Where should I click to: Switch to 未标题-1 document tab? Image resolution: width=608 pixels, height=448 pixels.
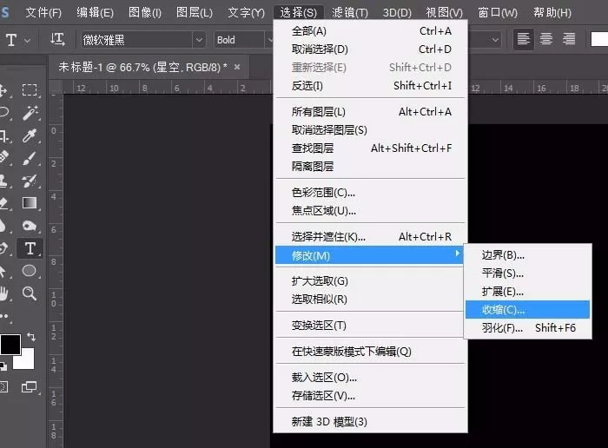pos(142,68)
